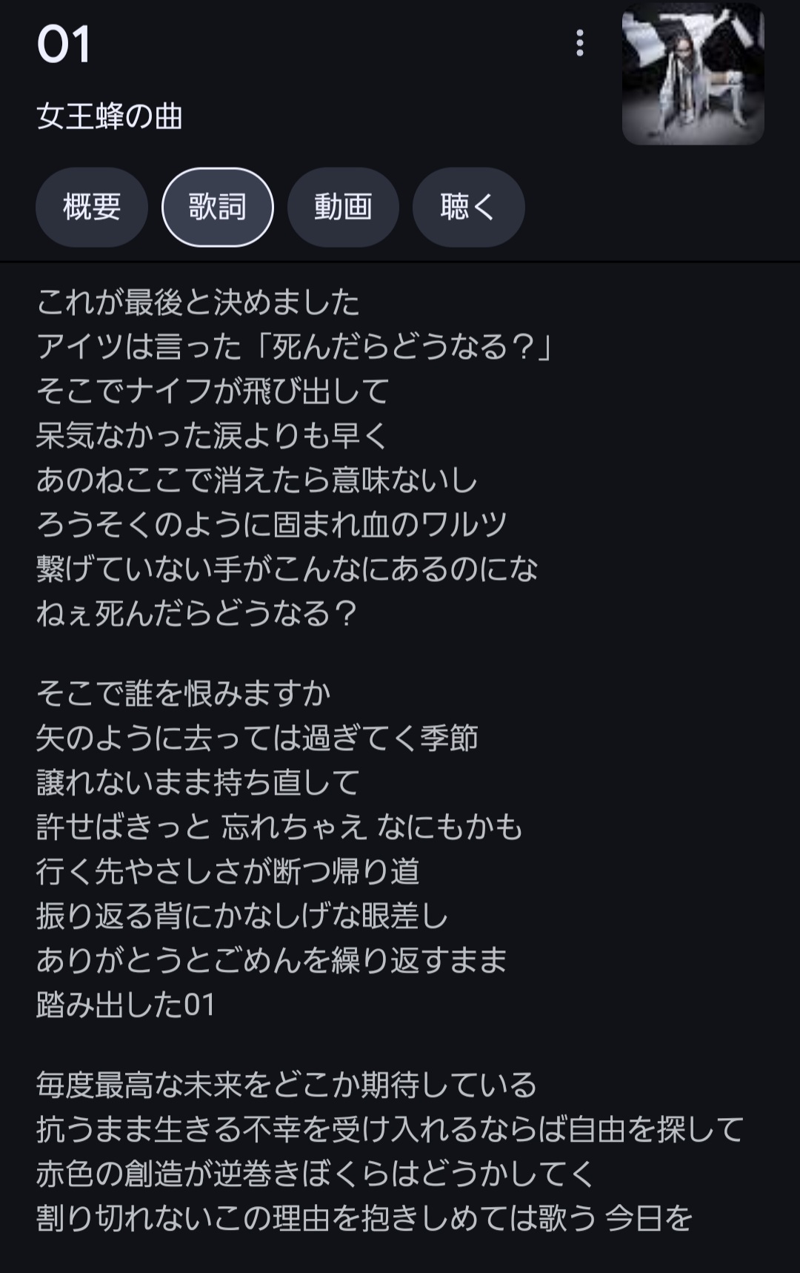Click lyric line そこで誰を恨みますか
Image resolution: width=800 pixels, height=1273 pixels.
[x=184, y=693]
